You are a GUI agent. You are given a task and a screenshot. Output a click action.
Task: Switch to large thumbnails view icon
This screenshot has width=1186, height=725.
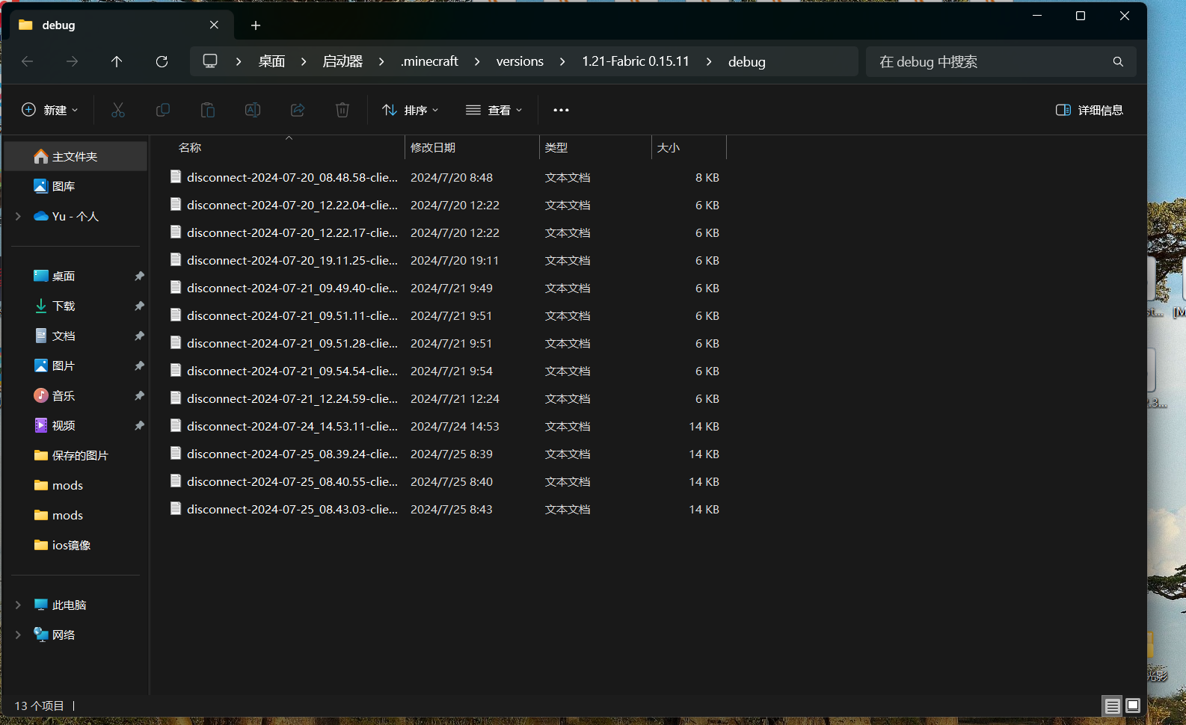(x=1133, y=706)
